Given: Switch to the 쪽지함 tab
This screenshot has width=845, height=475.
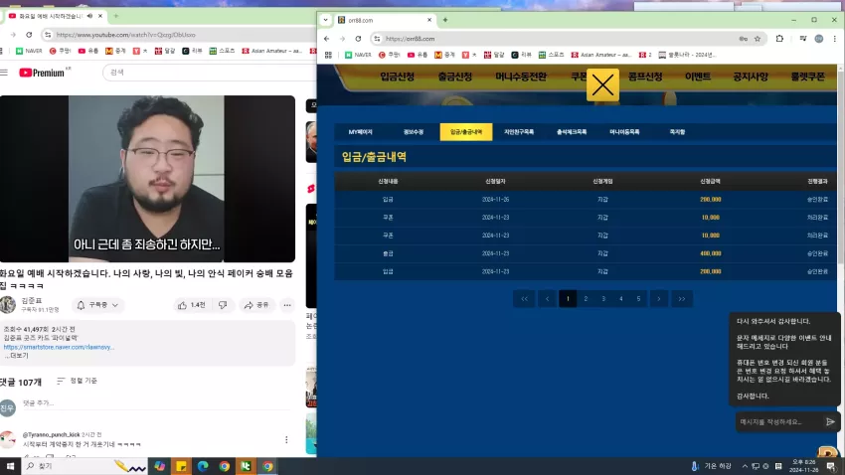Looking at the screenshot, I should coord(677,132).
